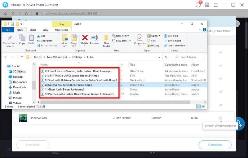
Task: Click the Complete button
Action: tap(215, 145)
